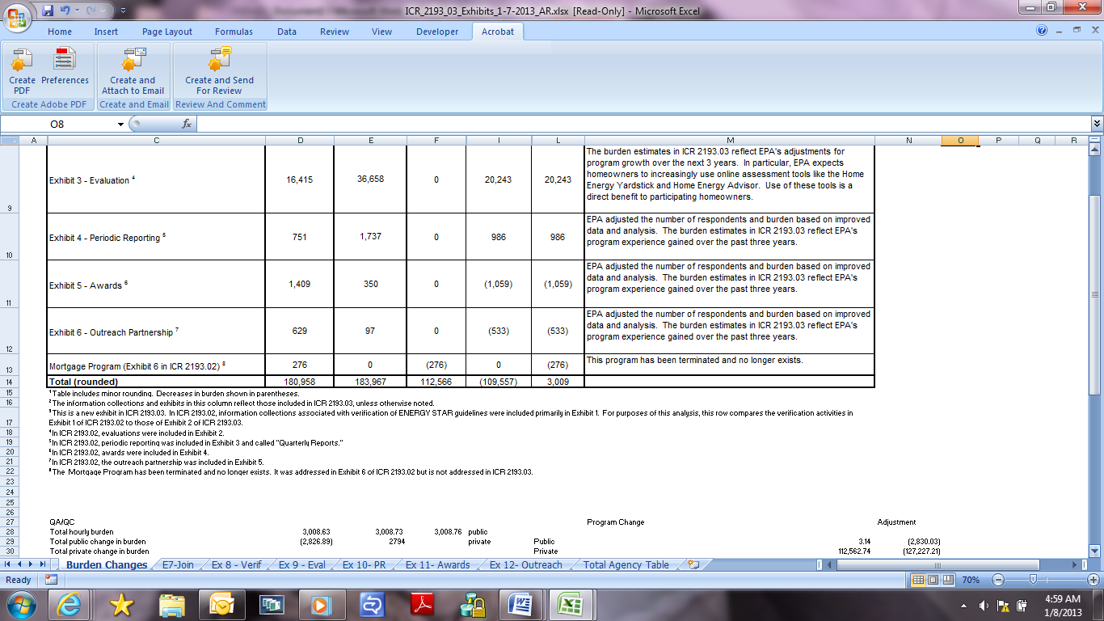The width and height of the screenshot is (1104, 621).
Task: Create and Send PDF For Review
Action: [x=219, y=71]
